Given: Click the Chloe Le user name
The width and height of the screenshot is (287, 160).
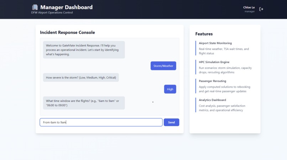Looking at the screenshot, I should coord(249,7).
